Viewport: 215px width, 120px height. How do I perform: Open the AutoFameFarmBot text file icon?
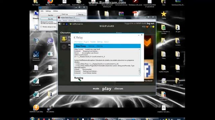click(x=149, y=4)
